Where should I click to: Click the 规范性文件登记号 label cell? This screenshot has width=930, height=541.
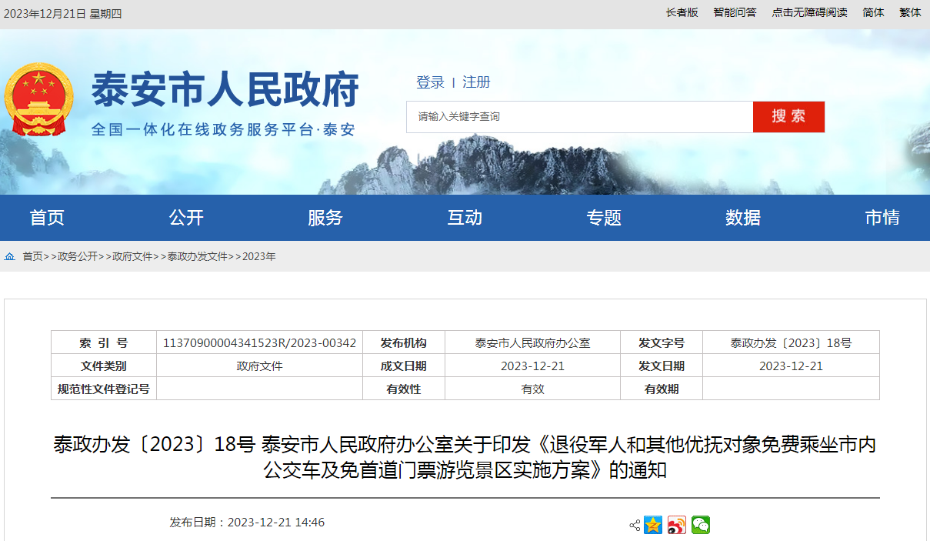coord(104,389)
